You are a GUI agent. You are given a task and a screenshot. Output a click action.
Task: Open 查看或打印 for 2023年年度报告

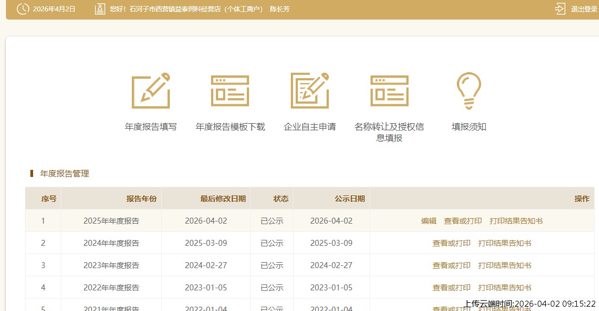451,265
